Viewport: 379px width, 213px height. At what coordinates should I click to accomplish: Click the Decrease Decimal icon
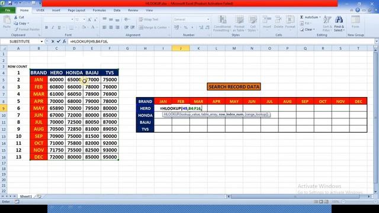(207, 28)
